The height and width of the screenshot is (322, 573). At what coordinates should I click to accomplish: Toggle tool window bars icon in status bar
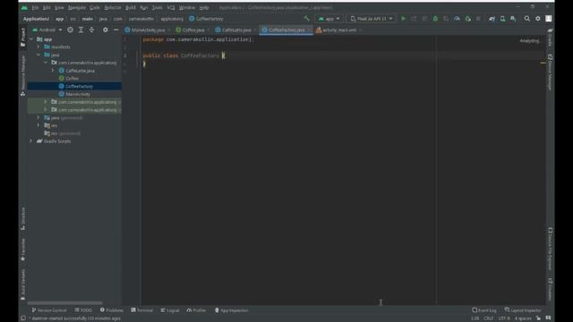[x=23, y=318]
